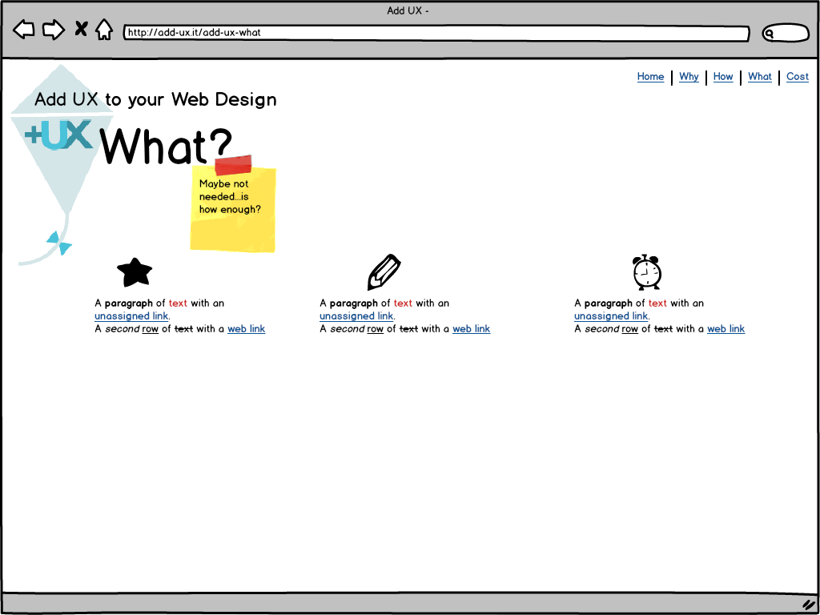Open the Cost navigation link
This screenshot has width=820, height=615.
pos(798,77)
